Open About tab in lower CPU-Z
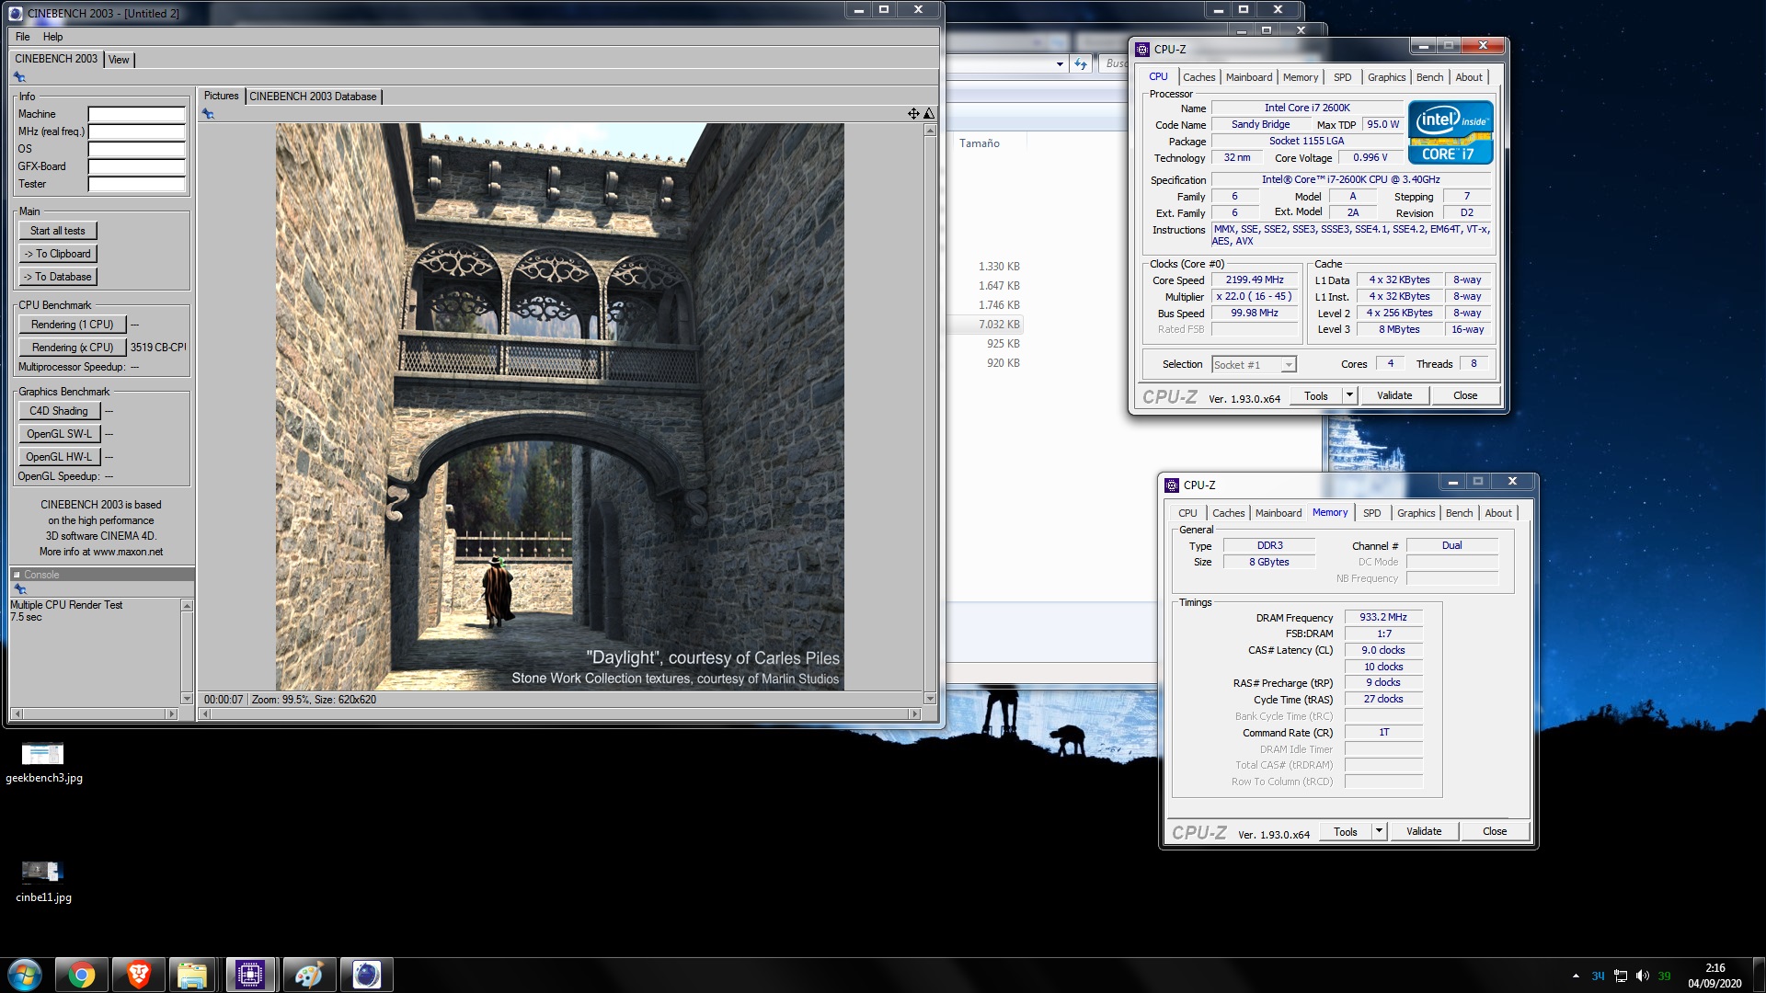 1498,513
